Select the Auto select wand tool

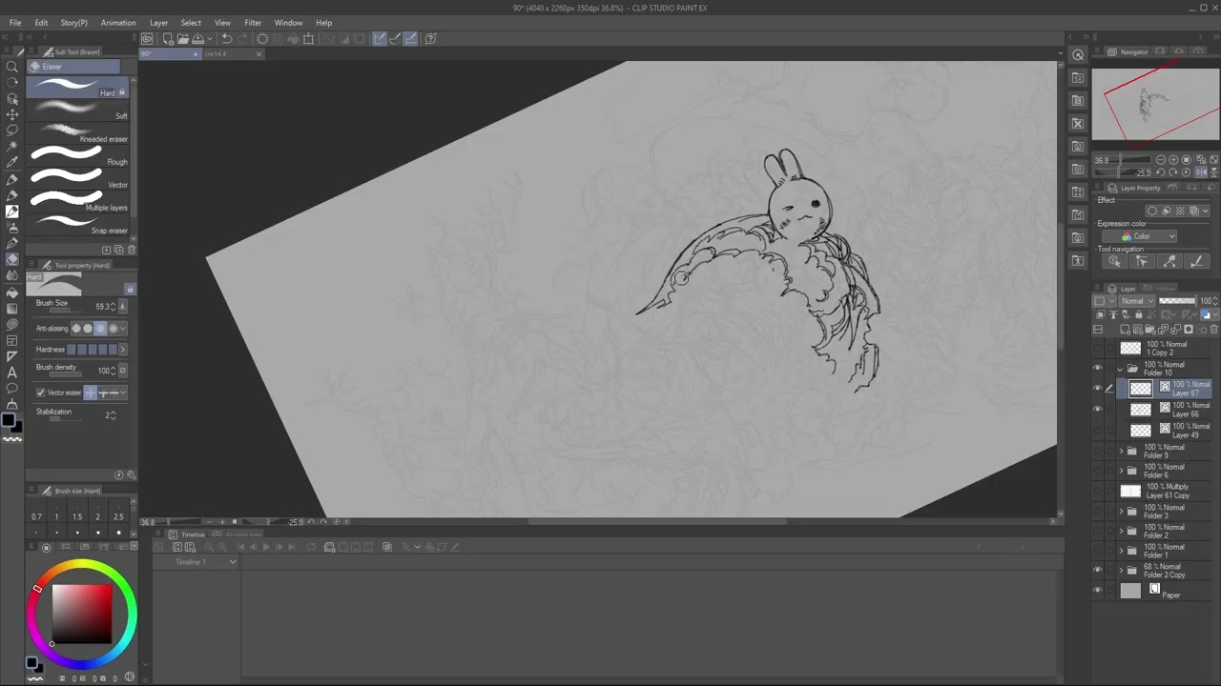12,146
